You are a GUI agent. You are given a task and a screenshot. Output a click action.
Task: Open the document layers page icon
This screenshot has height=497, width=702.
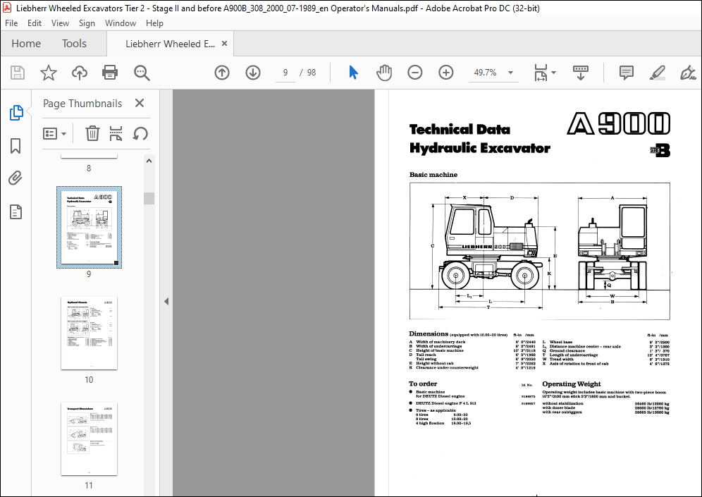point(16,211)
